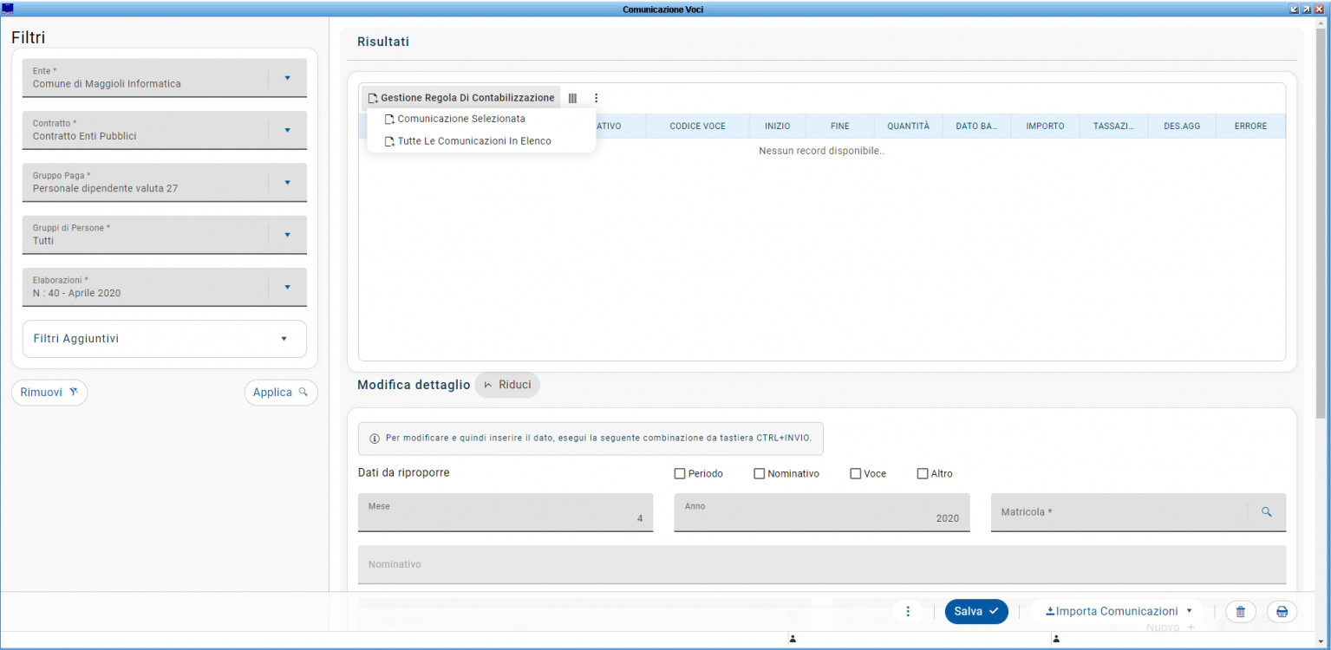The image size is (1331, 650).
Task: Tick the Altro checkbox
Action: pos(923,474)
